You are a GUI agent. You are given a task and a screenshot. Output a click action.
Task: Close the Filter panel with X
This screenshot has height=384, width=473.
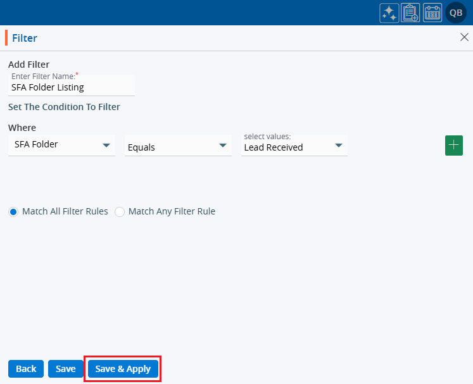pos(464,37)
